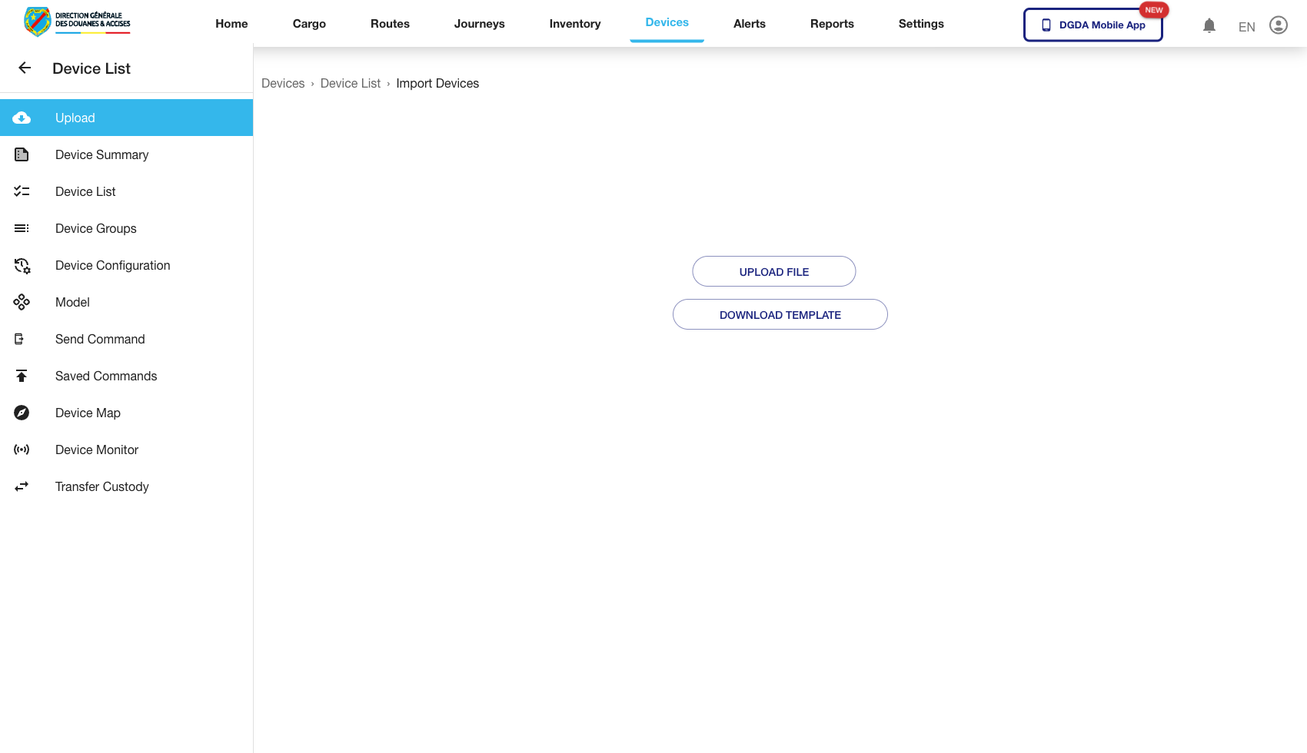The width and height of the screenshot is (1307, 753).
Task: Click the Transfer Custody arrows icon
Action: click(22, 487)
